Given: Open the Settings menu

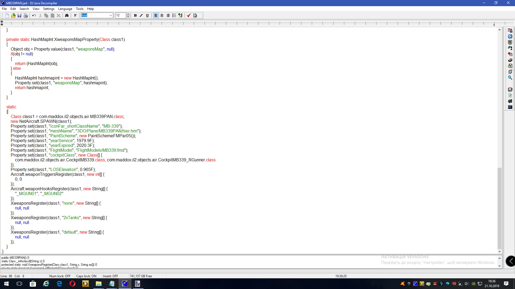Looking at the screenshot, I should tap(49, 9).
